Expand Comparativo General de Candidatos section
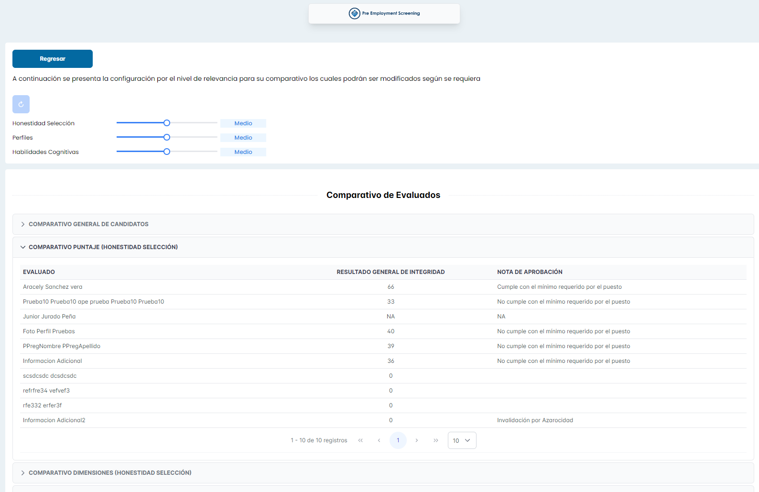The width and height of the screenshot is (759, 492). tap(88, 224)
